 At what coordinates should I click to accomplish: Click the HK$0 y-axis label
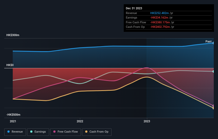click(x=10, y=65)
